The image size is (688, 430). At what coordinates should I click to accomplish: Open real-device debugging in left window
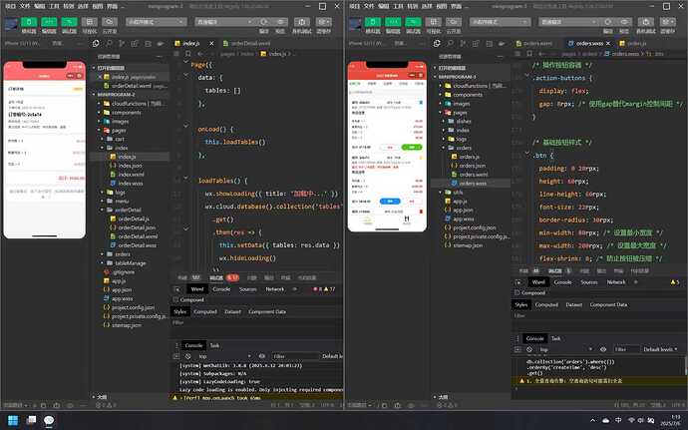pyautogui.click(x=302, y=22)
